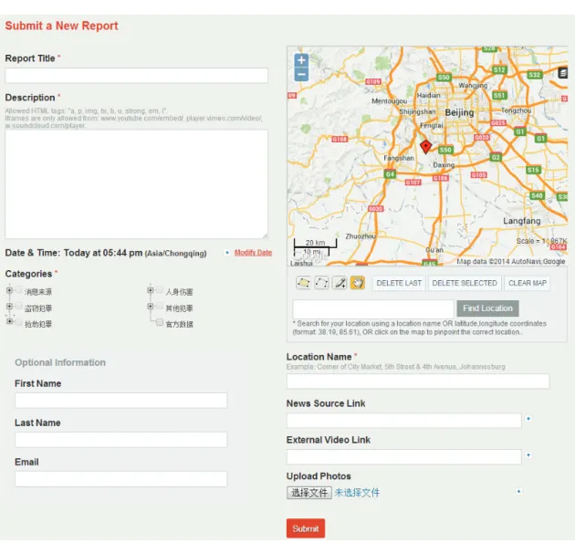Focus the Location Name input field
575x543 pixels.
pos(418,381)
